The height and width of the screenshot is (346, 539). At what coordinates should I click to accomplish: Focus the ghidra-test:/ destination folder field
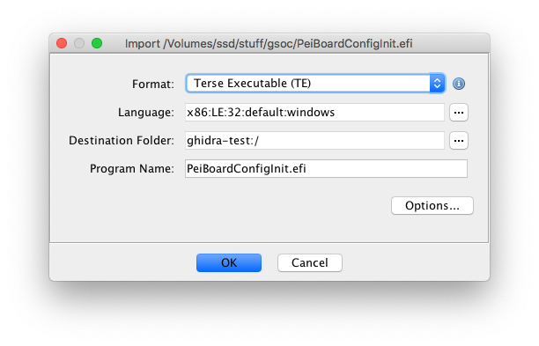click(314, 141)
